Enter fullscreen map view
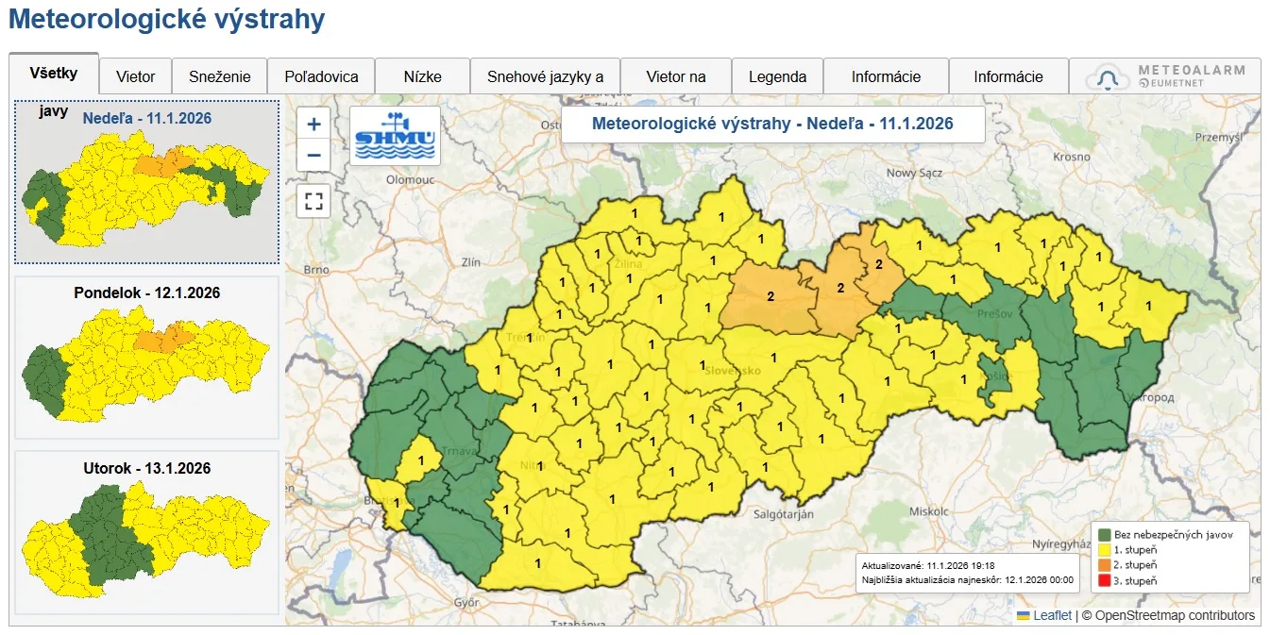This screenshot has width=1270, height=635. [313, 201]
